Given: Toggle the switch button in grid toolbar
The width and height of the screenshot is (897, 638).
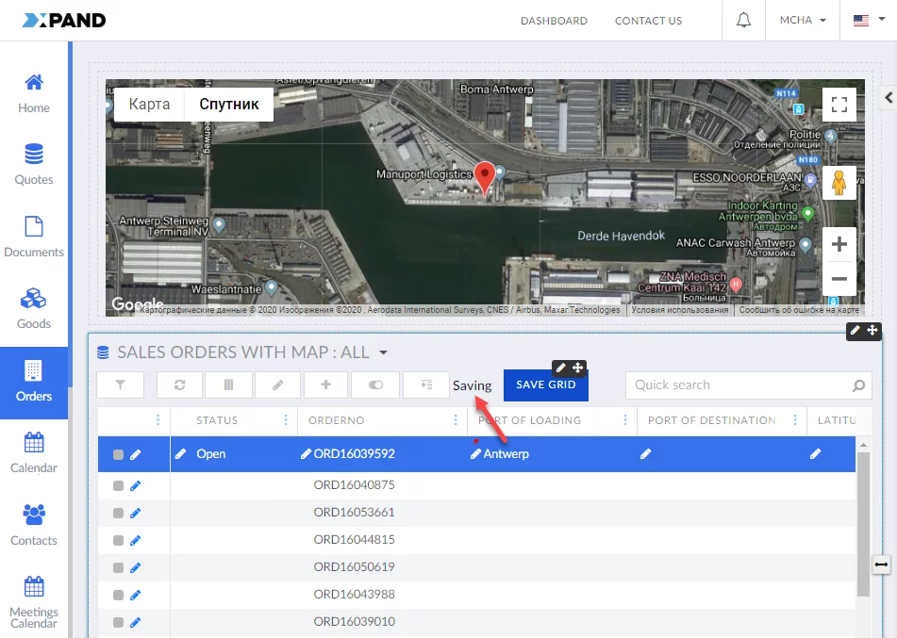Looking at the screenshot, I should (375, 384).
